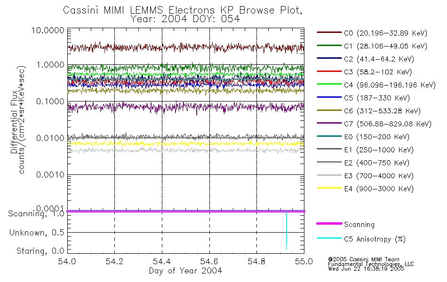
Task: Click the E4 (900-3000 KeV) legend label
Action: 379,189
